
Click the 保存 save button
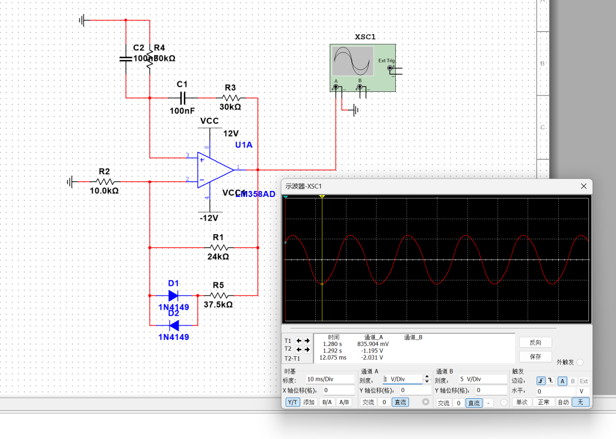535,356
